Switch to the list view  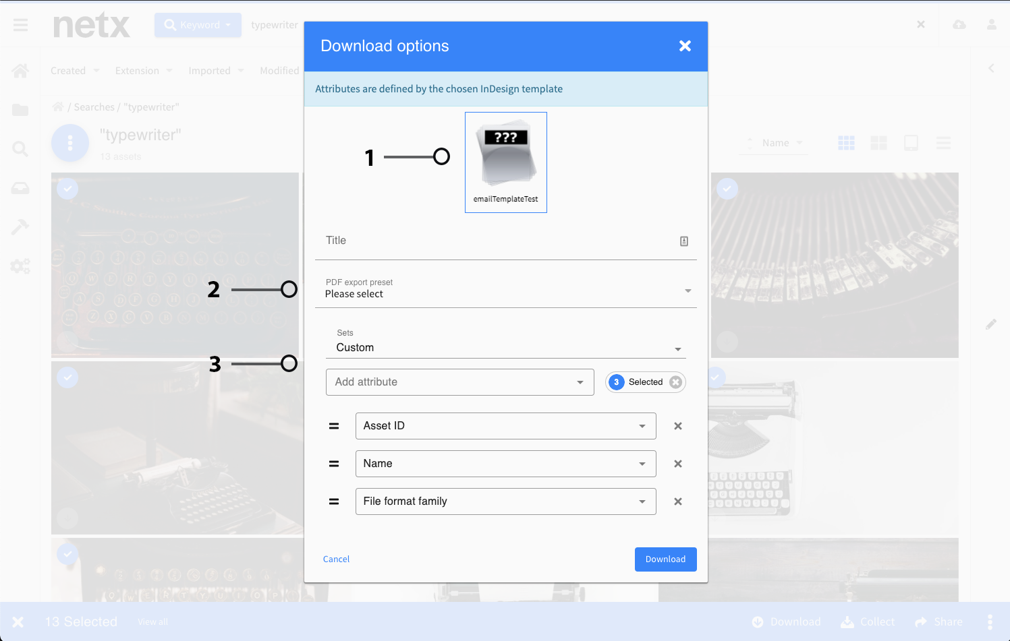tap(943, 143)
